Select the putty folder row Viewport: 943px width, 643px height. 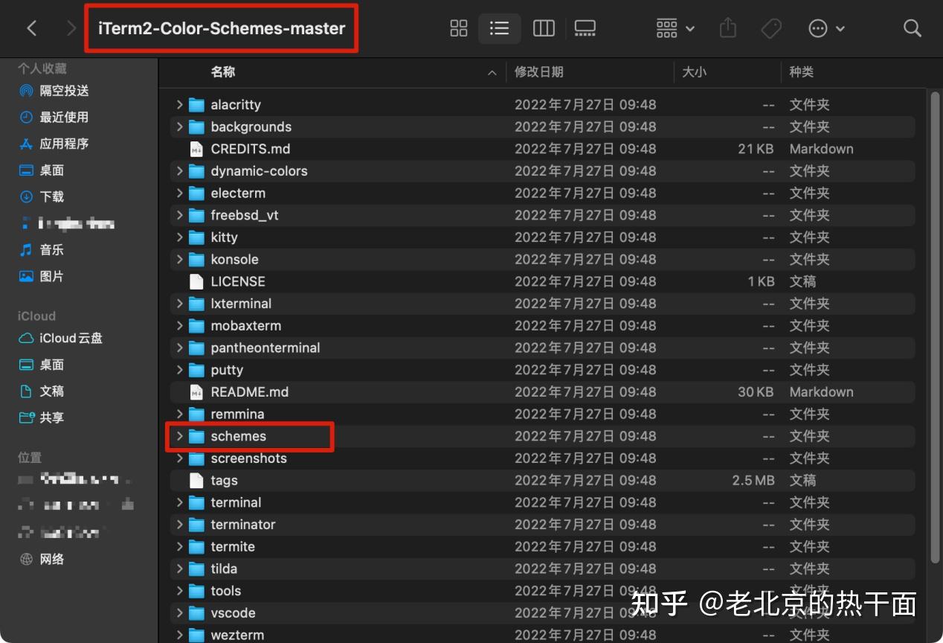pos(542,370)
